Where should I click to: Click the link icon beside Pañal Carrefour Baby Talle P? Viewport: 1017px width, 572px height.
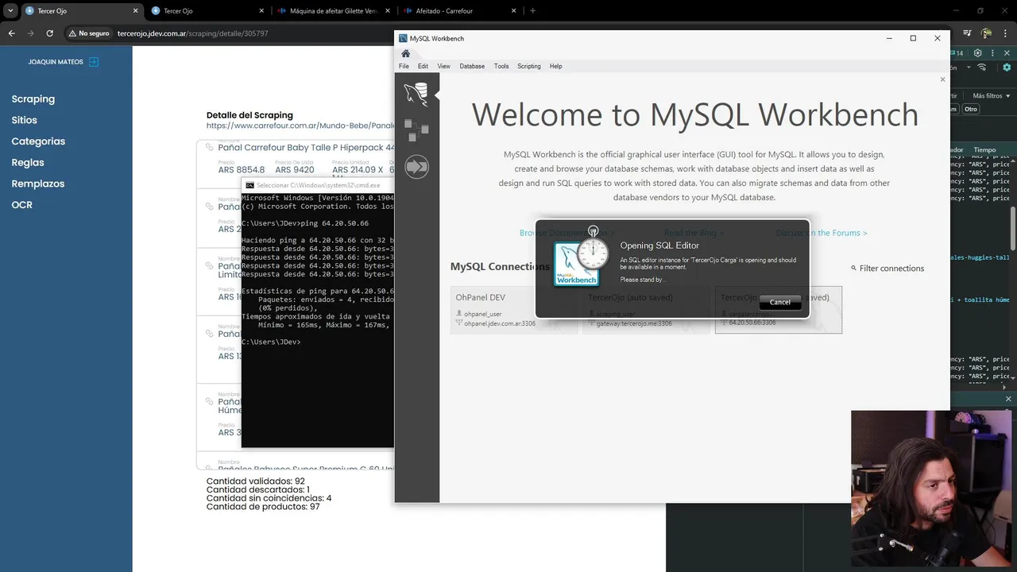point(210,147)
